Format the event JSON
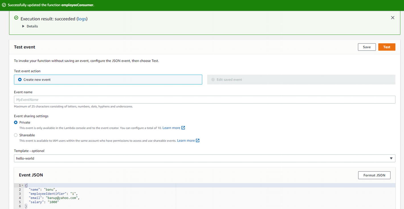The image size is (404, 209). [374, 175]
